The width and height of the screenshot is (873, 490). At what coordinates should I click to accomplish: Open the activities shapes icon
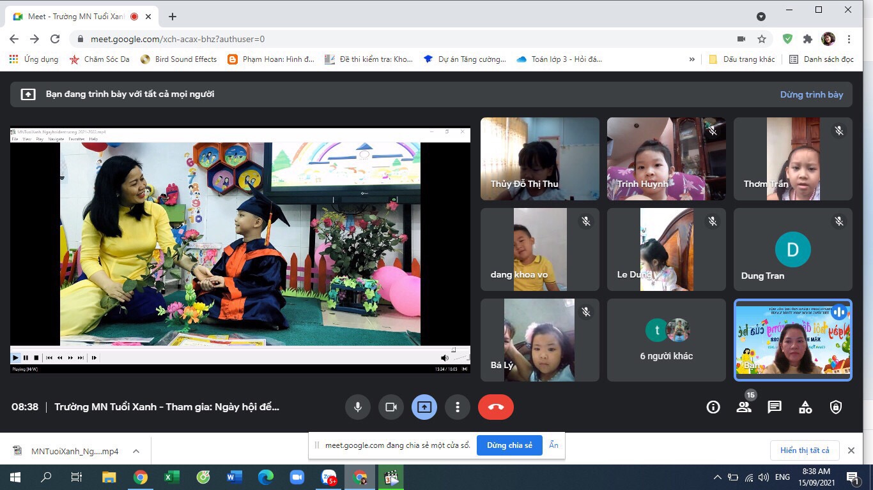click(x=805, y=407)
